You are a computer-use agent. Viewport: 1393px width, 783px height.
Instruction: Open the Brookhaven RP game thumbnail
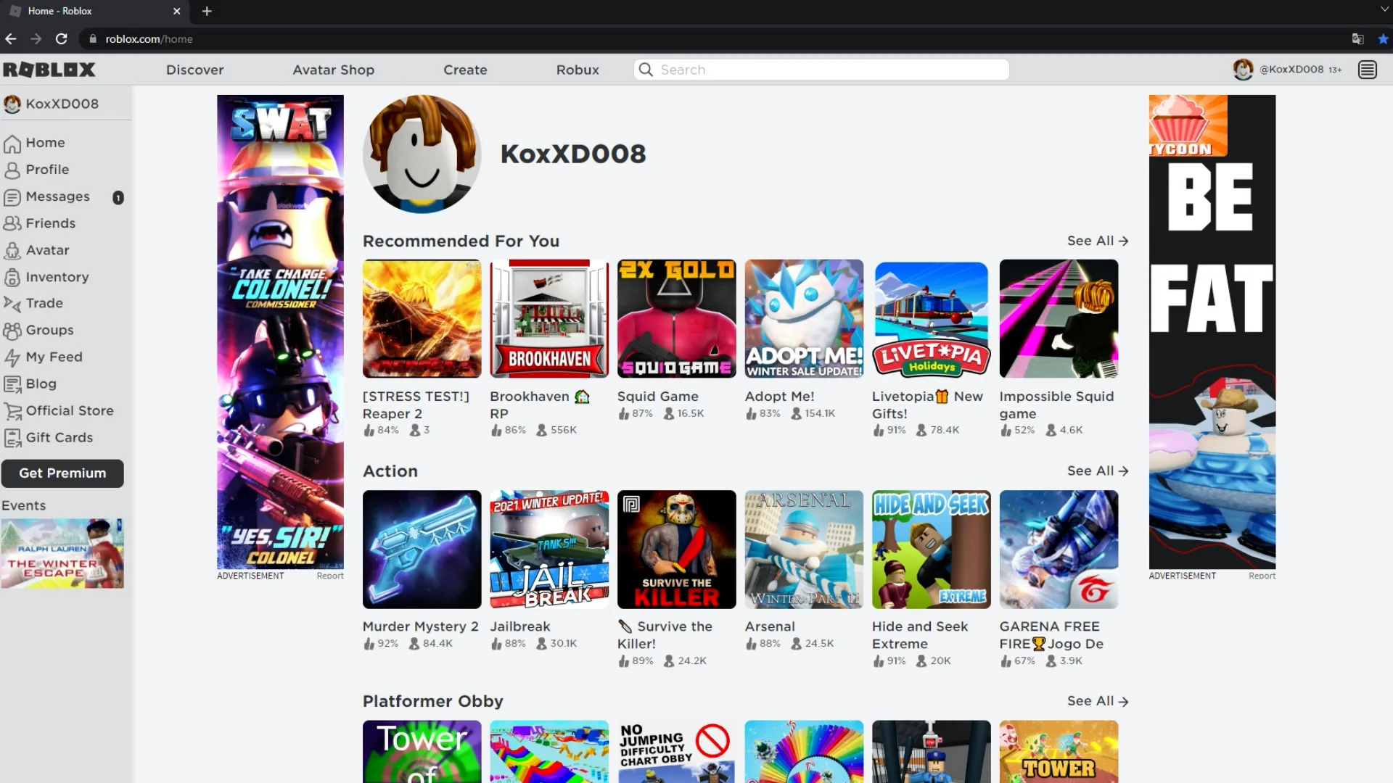pos(549,319)
